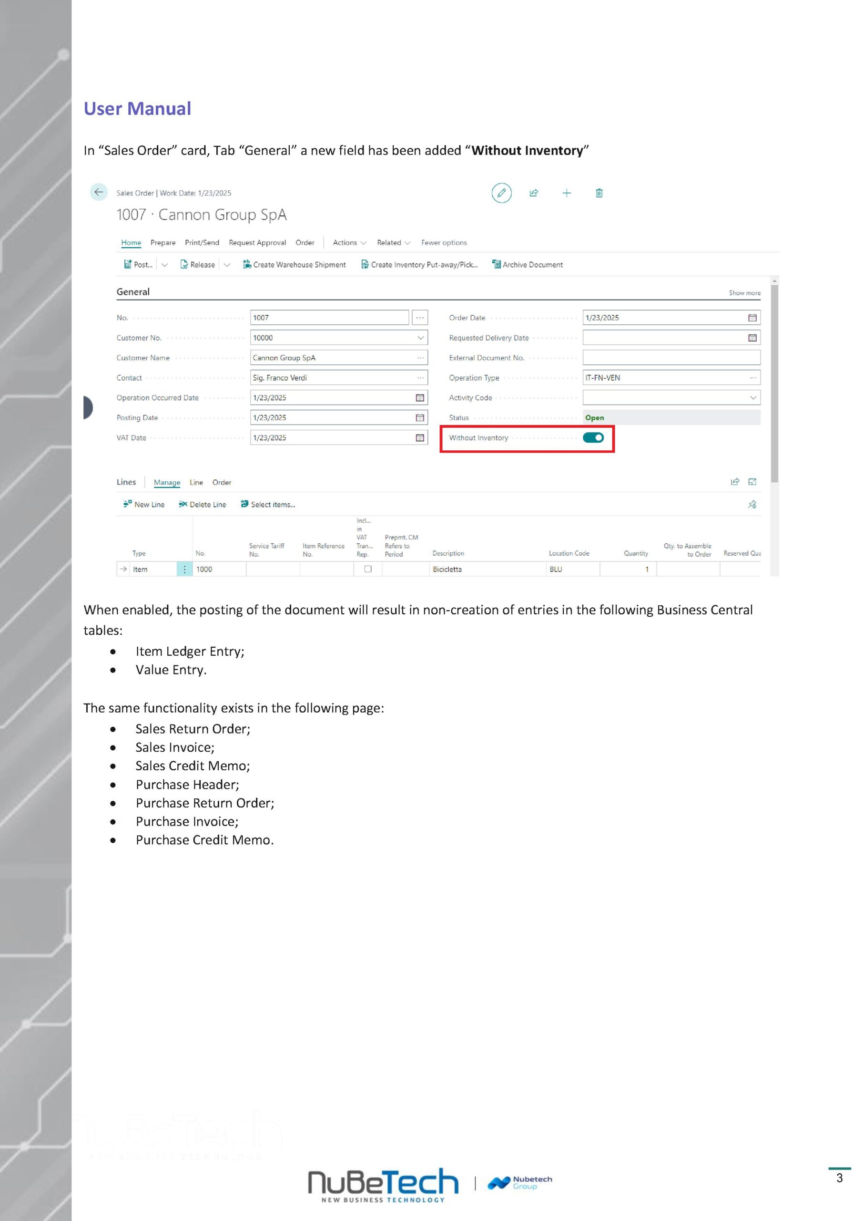Open the Actions menu
This screenshot has height=1221, width=863.
[x=350, y=242]
